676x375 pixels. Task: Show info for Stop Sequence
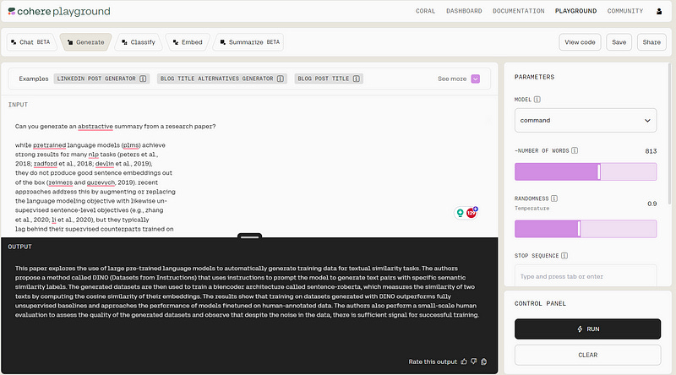tap(564, 256)
